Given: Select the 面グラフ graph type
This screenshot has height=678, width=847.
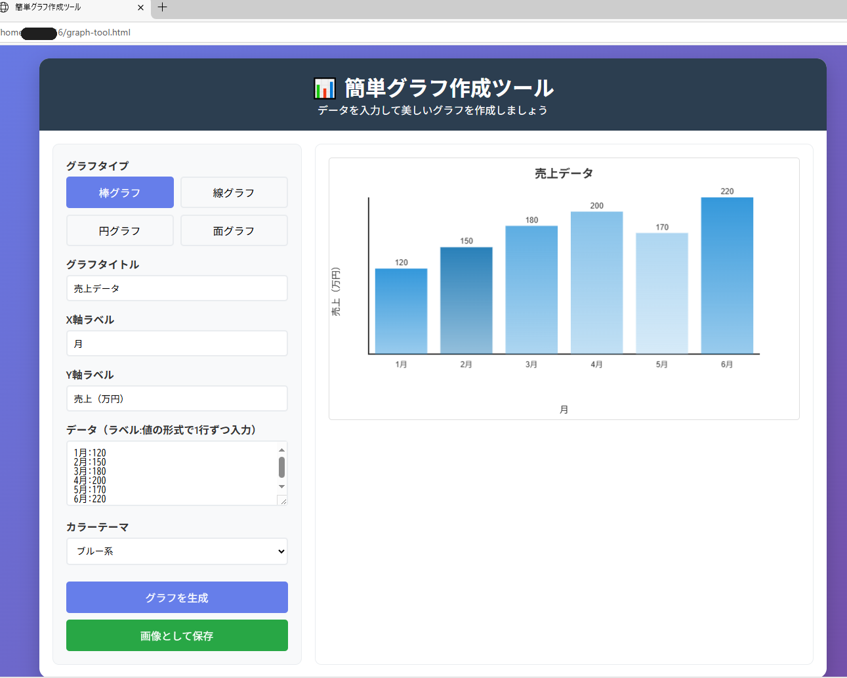Looking at the screenshot, I should (234, 230).
